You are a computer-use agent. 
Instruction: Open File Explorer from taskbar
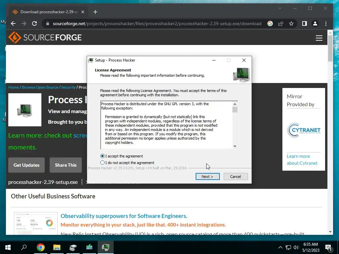coord(57,247)
